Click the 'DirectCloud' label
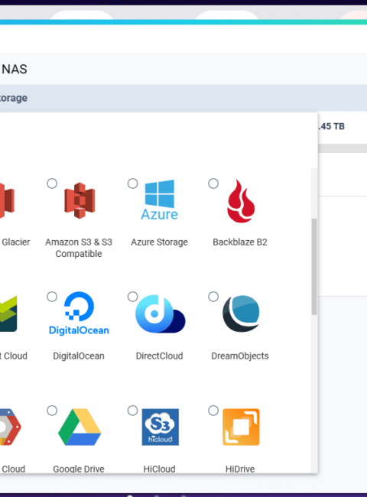 pyautogui.click(x=159, y=356)
